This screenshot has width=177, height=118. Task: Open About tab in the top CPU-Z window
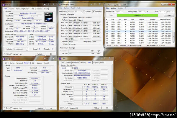pyautogui.click(x=46, y=9)
